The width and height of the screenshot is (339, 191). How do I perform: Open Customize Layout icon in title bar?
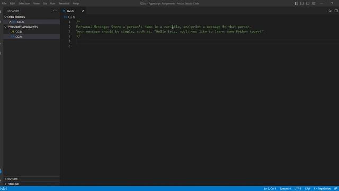314,4
